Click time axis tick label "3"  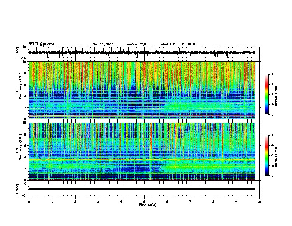pos(98,202)
